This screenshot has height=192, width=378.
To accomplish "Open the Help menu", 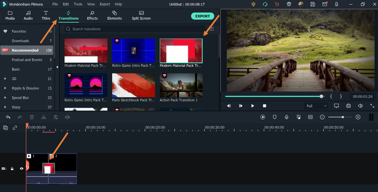I will [x=118, y=4].
